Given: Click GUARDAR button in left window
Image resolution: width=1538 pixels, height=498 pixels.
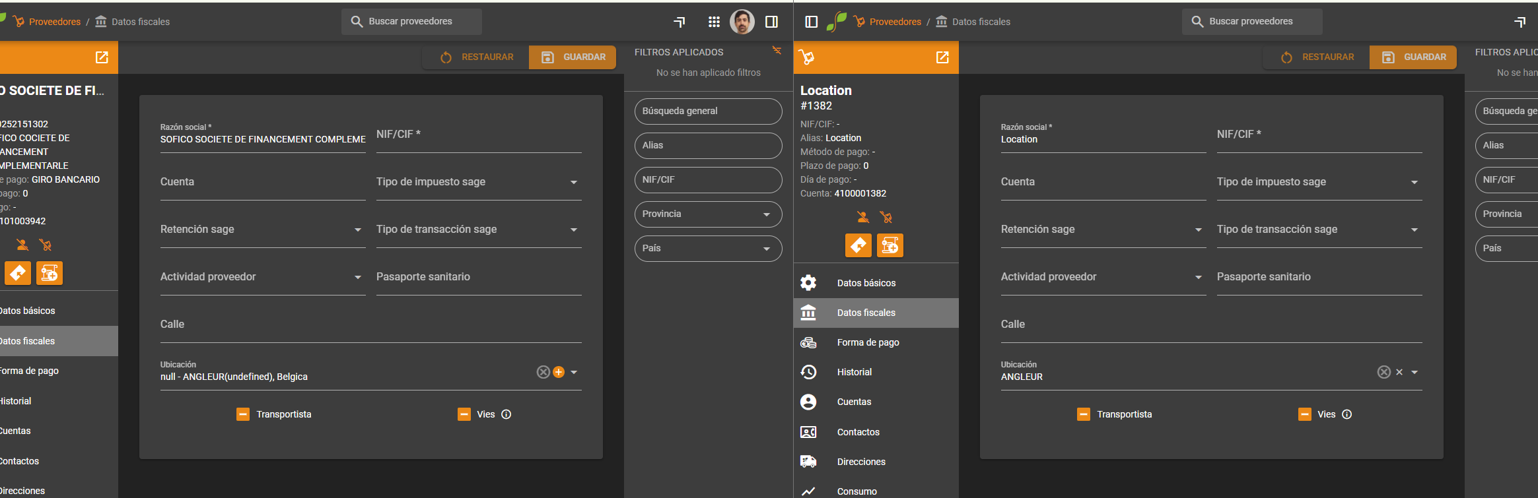Looking at the screenshot, I should coord(573,57).
